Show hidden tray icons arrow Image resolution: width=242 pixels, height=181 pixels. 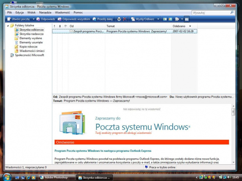pos(197,177)
